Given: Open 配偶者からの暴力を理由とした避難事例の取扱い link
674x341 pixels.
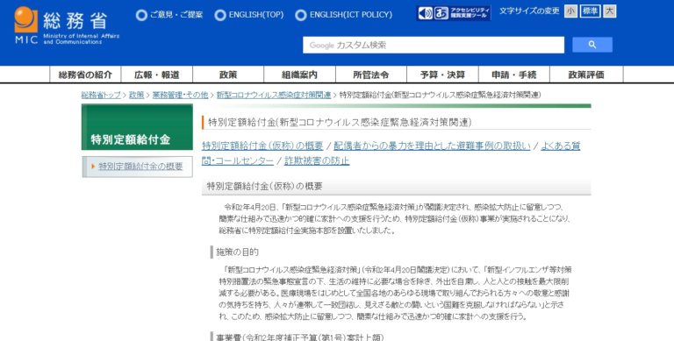Looking at the screenshot, I should (432, 146).
